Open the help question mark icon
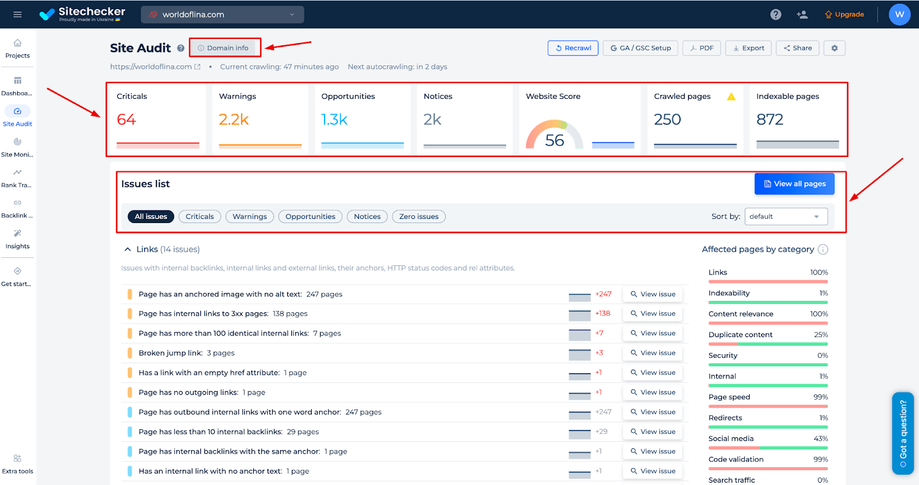 coord(776,14)
